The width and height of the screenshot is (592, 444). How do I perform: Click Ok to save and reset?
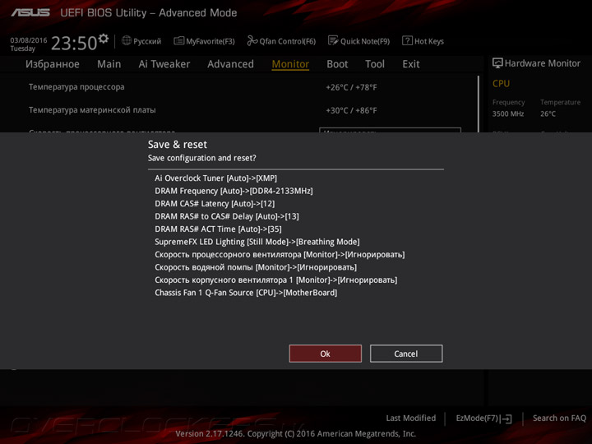(x=325, y=354)
